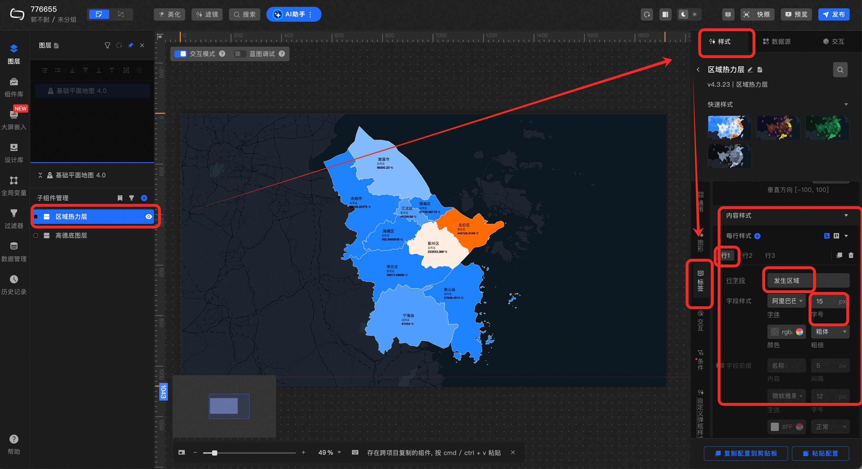Toggle the 交互模式 switch
The width and height of the screenshot is (862, 469).
(181, 54)
